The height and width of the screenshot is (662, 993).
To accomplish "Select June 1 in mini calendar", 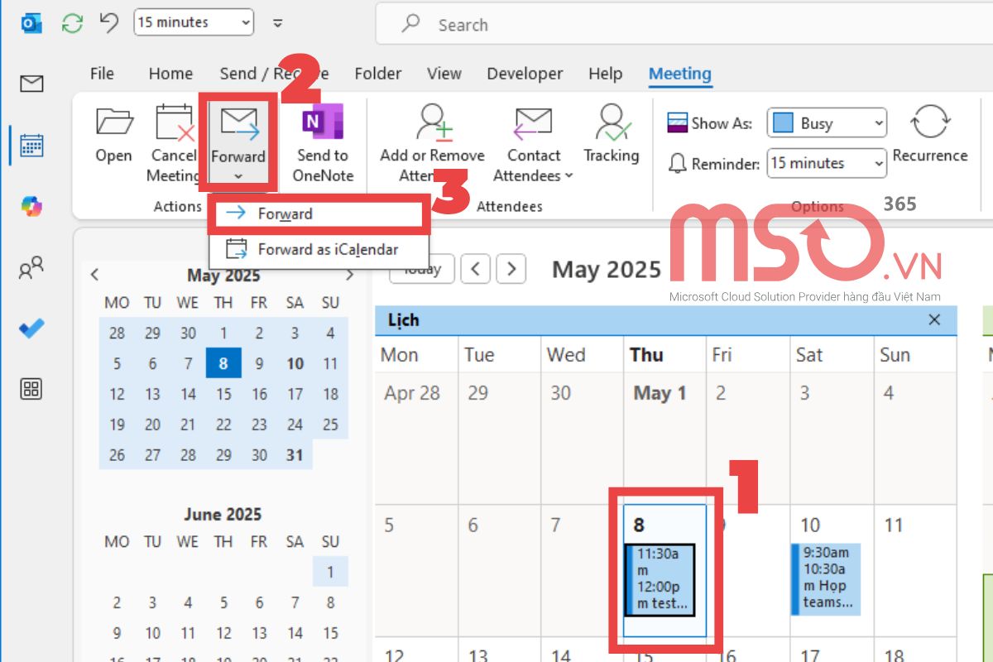I will (330, 572).
